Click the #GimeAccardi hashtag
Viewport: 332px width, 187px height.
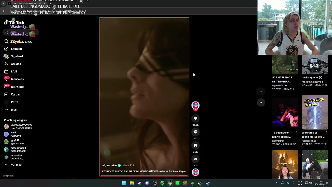pos(162,171)
